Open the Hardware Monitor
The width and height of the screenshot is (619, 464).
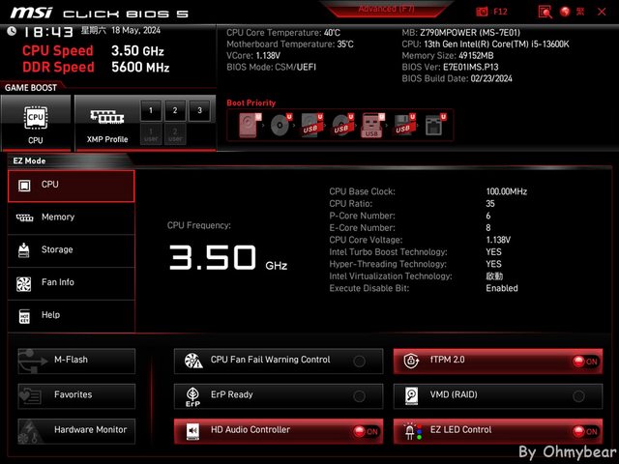click(x=76, y=430)
